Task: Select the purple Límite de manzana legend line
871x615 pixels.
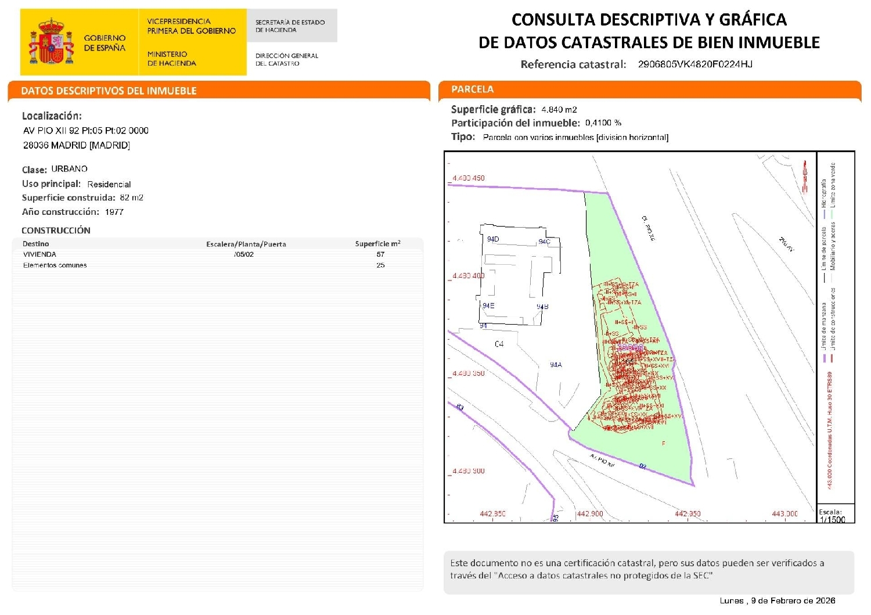Action: pos(824,358)
